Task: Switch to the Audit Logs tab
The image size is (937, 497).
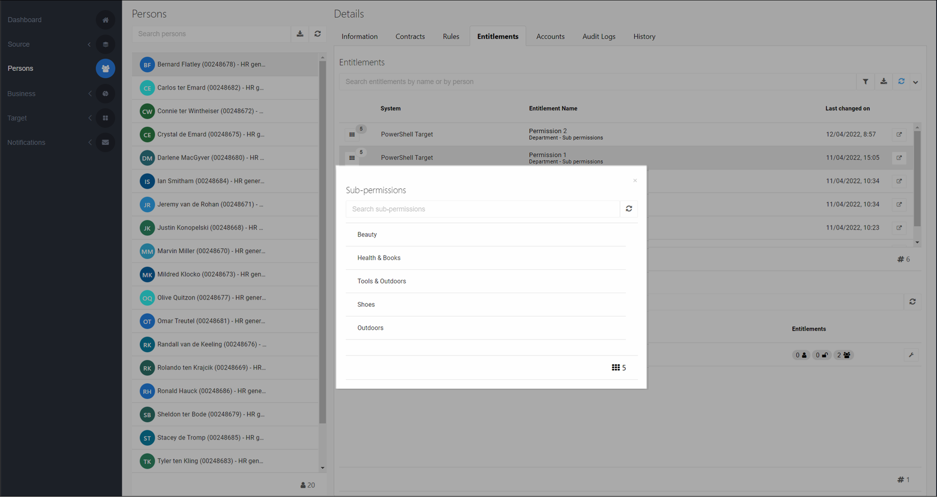Action: [x=598, y=37]
